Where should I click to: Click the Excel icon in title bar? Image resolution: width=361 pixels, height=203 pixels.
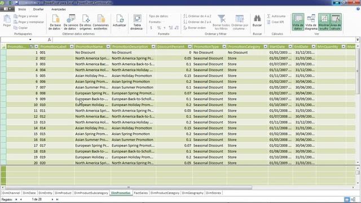(10, 3)
